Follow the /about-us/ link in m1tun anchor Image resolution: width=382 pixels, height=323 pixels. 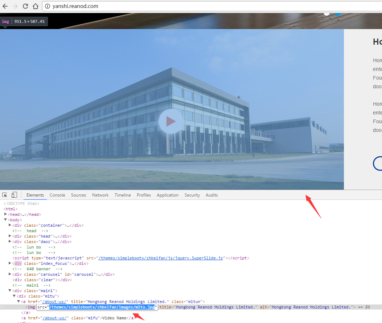[54, 302]
